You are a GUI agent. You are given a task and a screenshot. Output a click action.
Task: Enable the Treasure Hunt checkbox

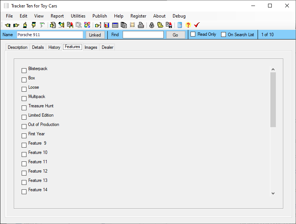[x=24, y=108]
